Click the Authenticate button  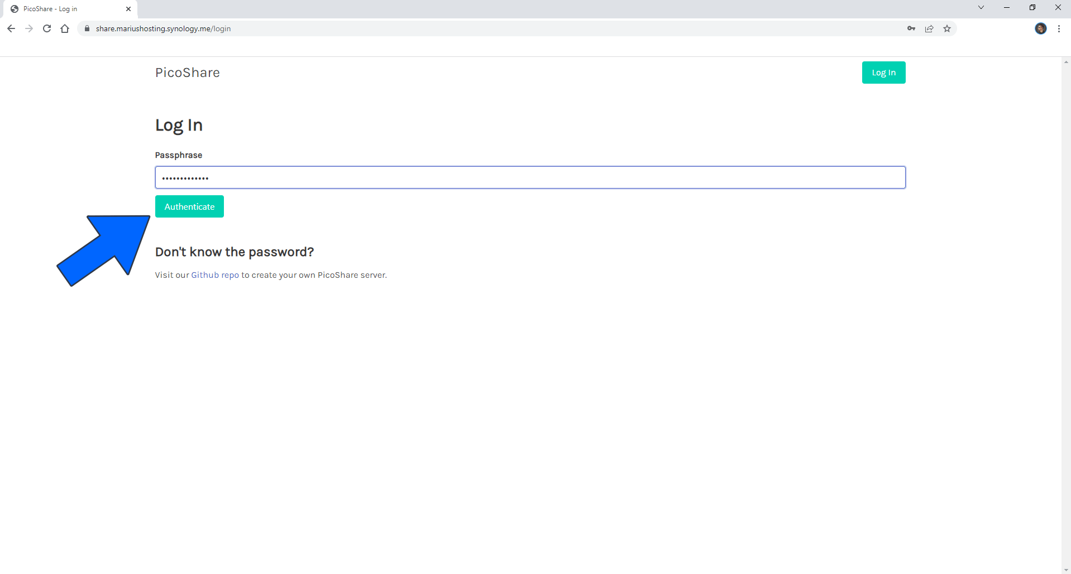tap(189, 206)
